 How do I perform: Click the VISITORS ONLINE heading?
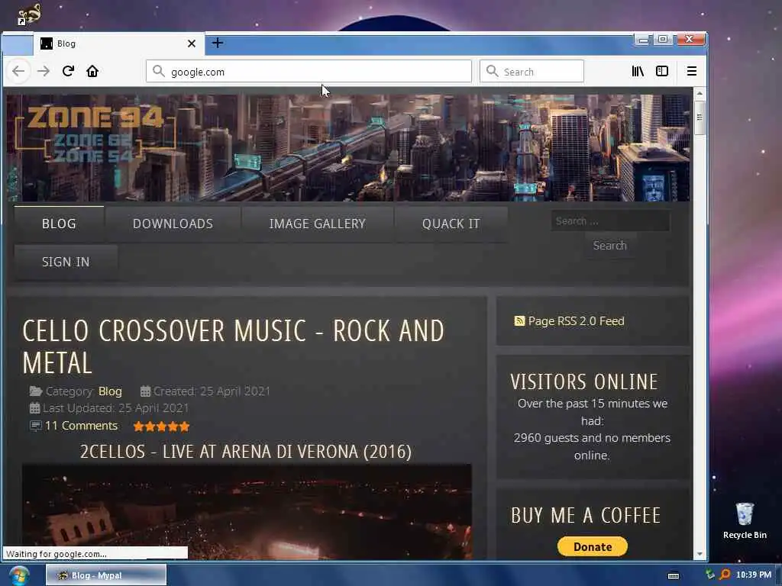584,382
